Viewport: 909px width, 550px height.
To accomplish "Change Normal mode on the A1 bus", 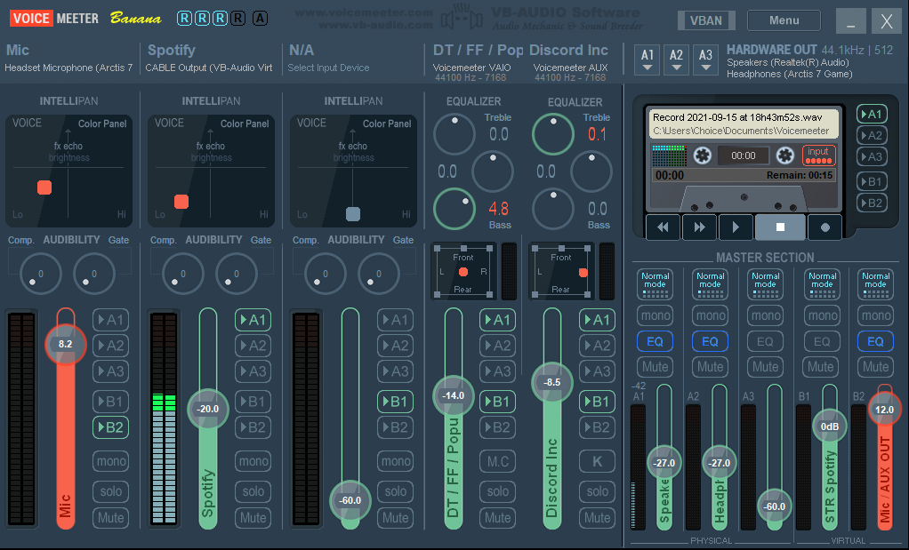I will [x=656, y=283].
